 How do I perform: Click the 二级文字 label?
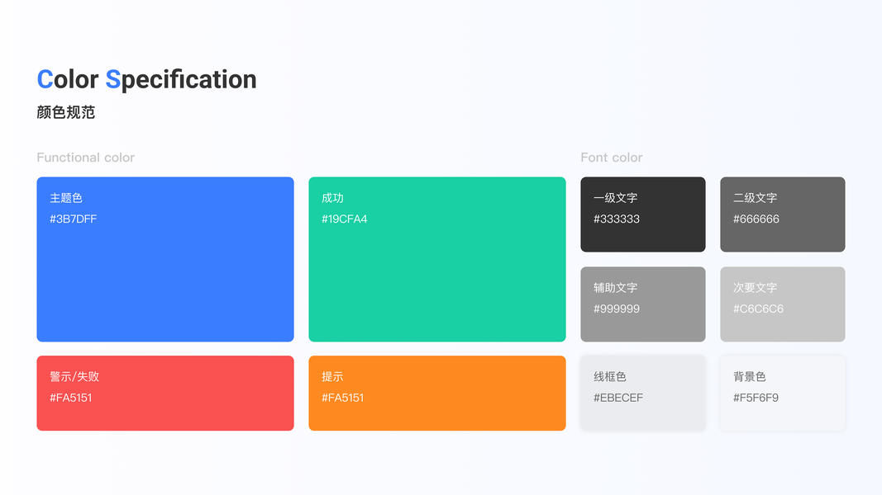click(x=755, y=198)
